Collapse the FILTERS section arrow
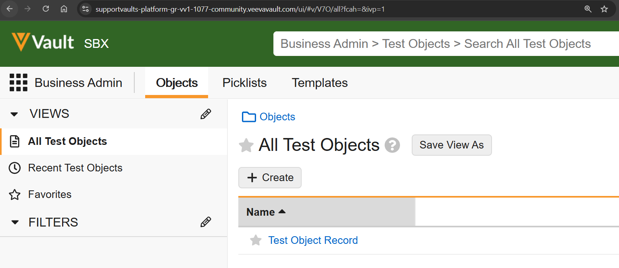This screenshot has height=268, width=619. coord(15,222)
